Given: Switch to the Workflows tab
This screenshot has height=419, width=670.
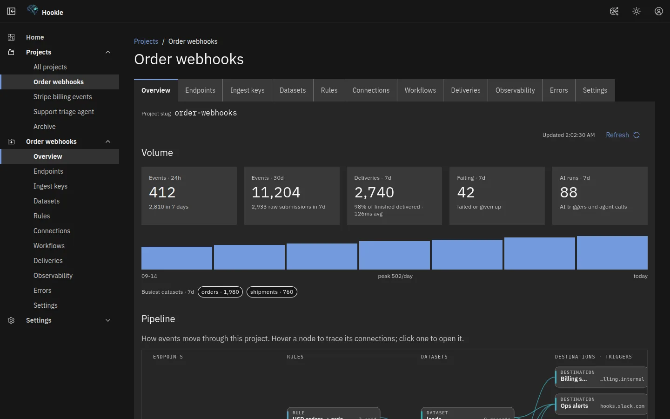Looking at the screenshot, I should pyautogui.click(x=420, y=90).
